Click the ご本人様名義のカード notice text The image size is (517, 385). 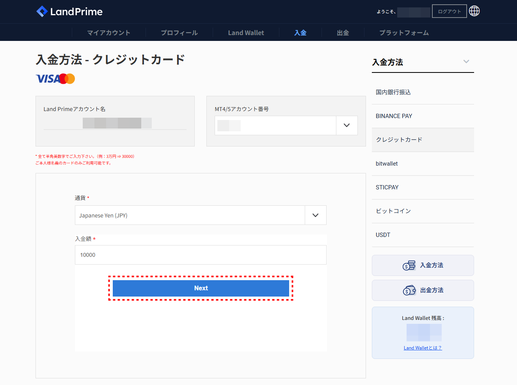(x=73, y=163)
